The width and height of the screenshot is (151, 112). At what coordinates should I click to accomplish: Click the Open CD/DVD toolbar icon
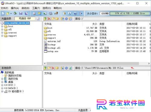click(x=15, y=13)
